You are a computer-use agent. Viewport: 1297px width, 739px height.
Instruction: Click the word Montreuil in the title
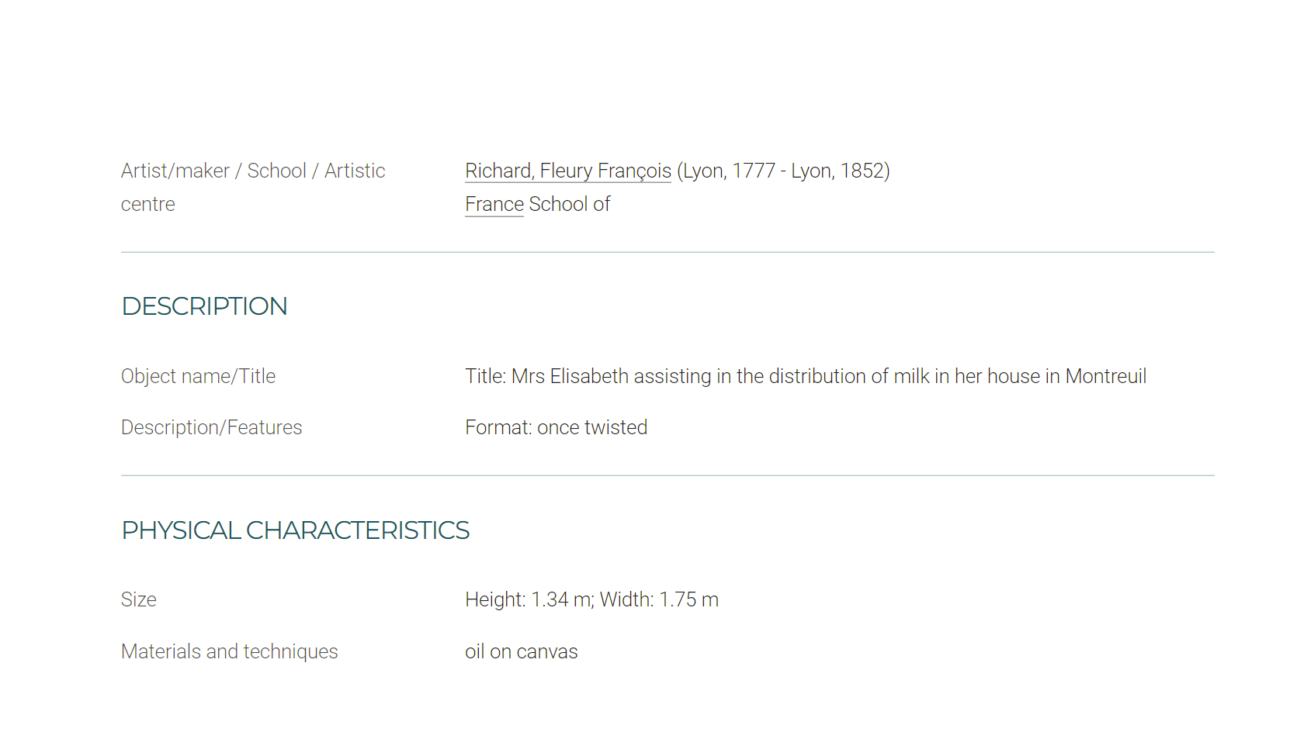click(1106, 376)
